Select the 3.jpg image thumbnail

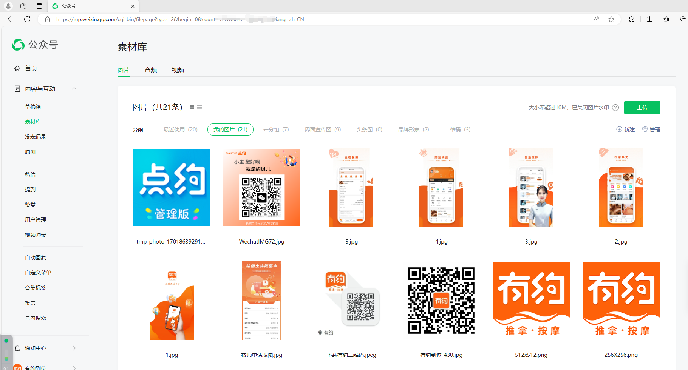(x=531, y=187)
